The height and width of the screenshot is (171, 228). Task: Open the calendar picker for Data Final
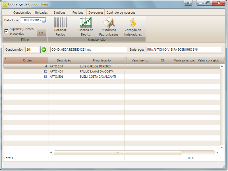(x=43, y=20)
